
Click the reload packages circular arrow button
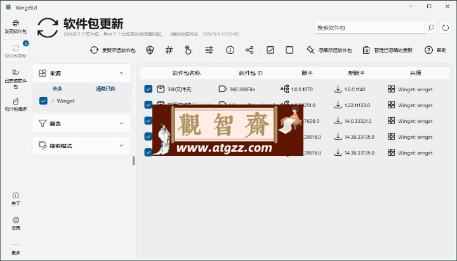click(446, 28)
